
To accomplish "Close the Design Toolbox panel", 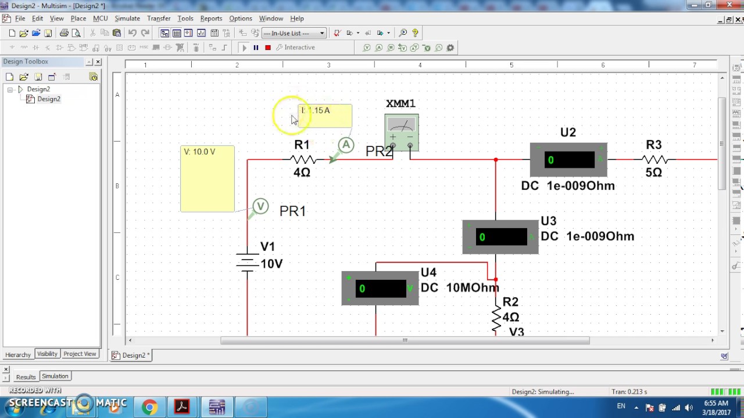I will (x=98, y=62).
